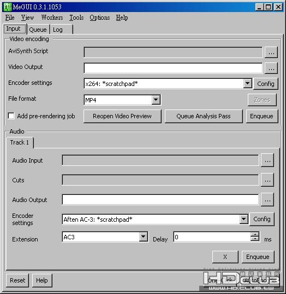The image size is (286, 294).
Task: Remove audio track with X button
Action: 225,257
